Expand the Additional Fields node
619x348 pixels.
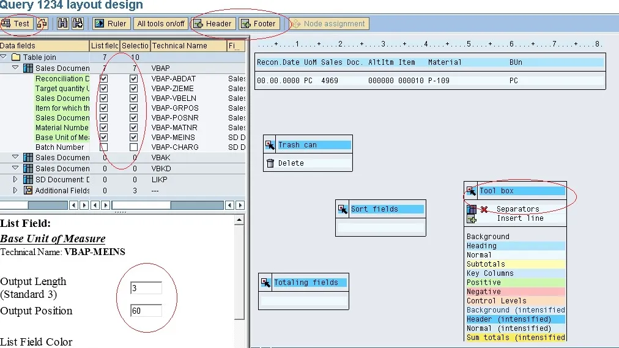coord(15,190)
